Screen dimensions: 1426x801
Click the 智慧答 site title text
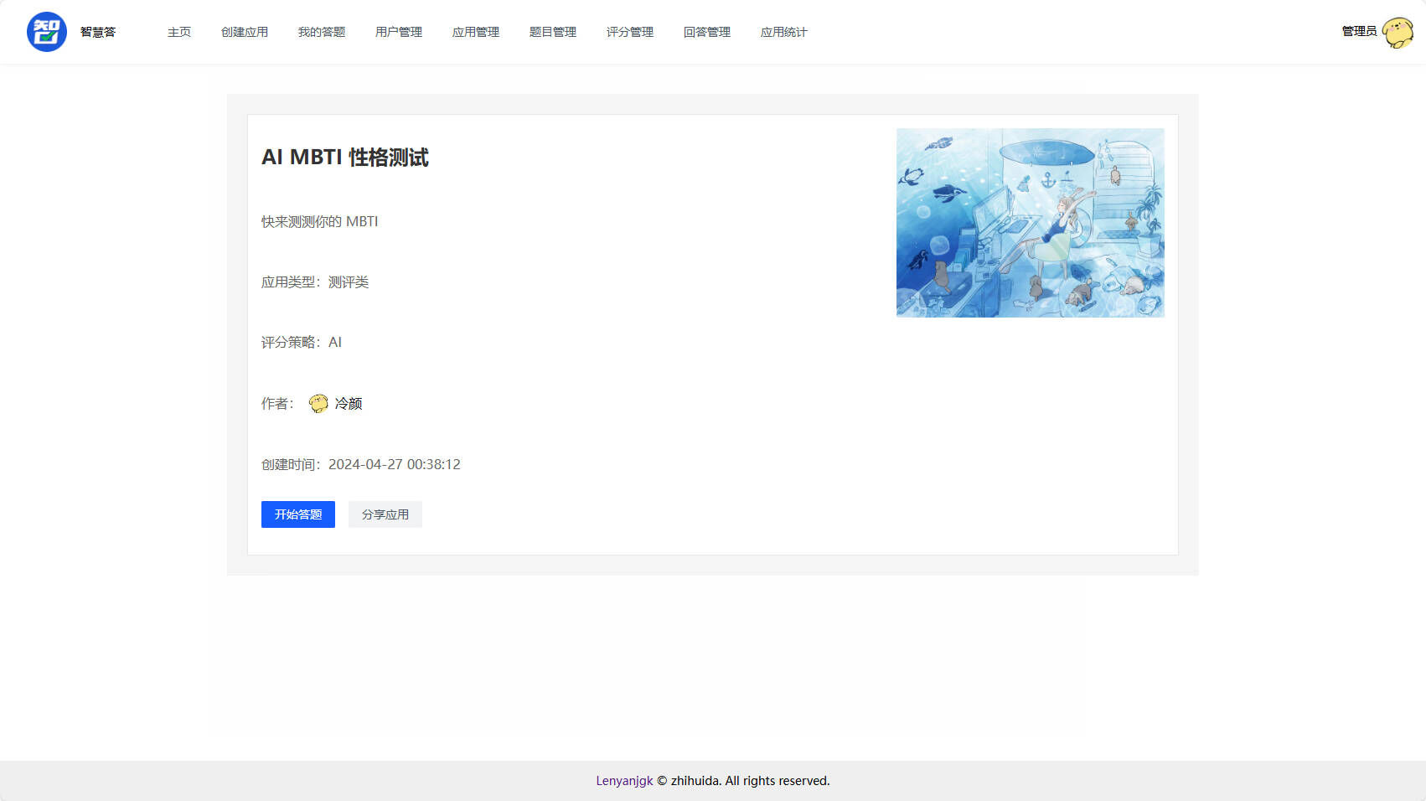click(x=98, y=32)
